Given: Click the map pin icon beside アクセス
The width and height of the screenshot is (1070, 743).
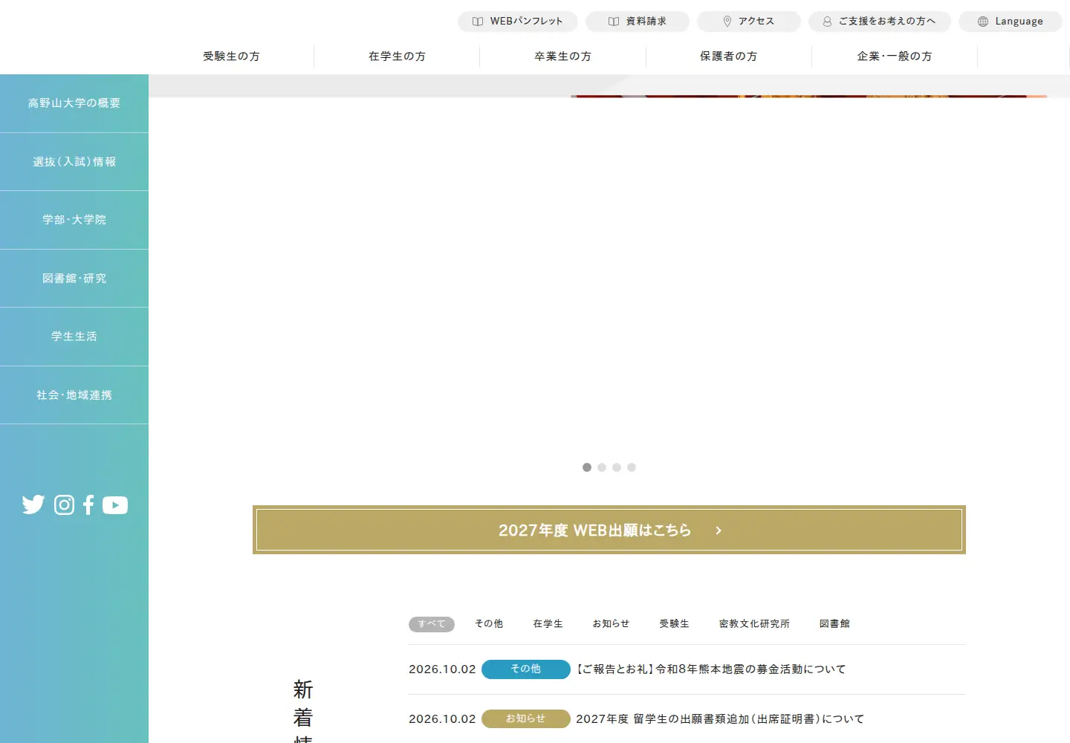Looking at the screenshot, I should coord(727,22).
